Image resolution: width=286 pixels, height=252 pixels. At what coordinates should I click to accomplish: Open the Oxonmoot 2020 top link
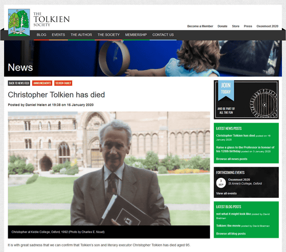(268, 26)
